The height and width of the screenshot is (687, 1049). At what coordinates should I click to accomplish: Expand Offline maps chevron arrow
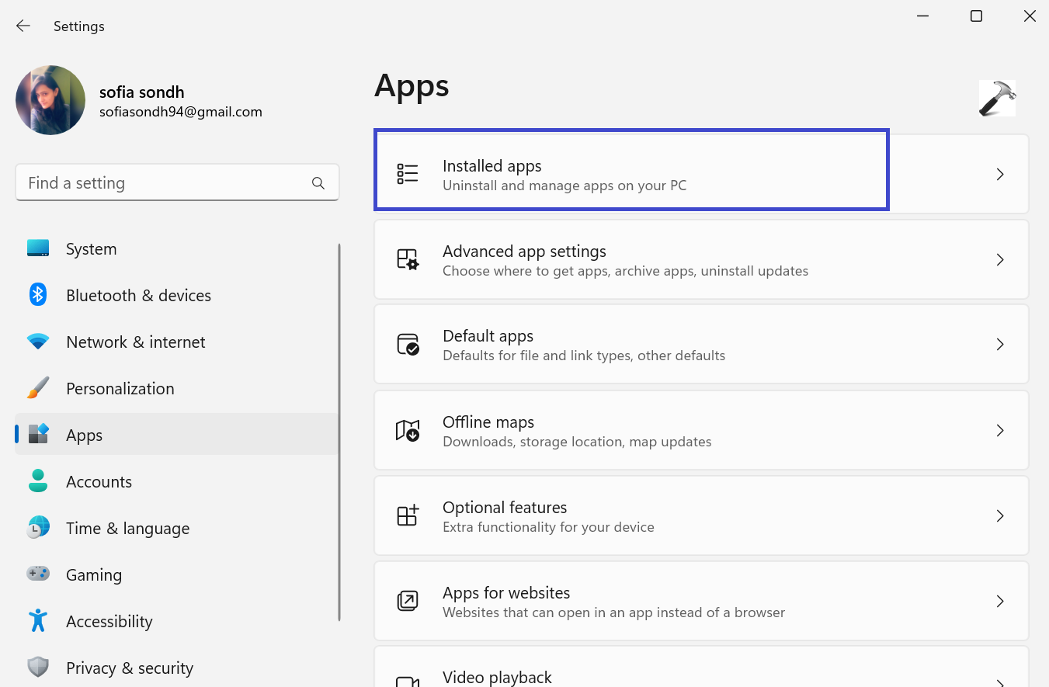coord(1000,430)
